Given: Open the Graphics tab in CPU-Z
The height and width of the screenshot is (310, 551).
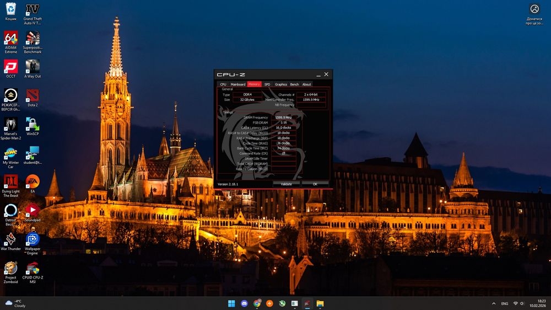Looking at the screenshot, I should (281, 84).
